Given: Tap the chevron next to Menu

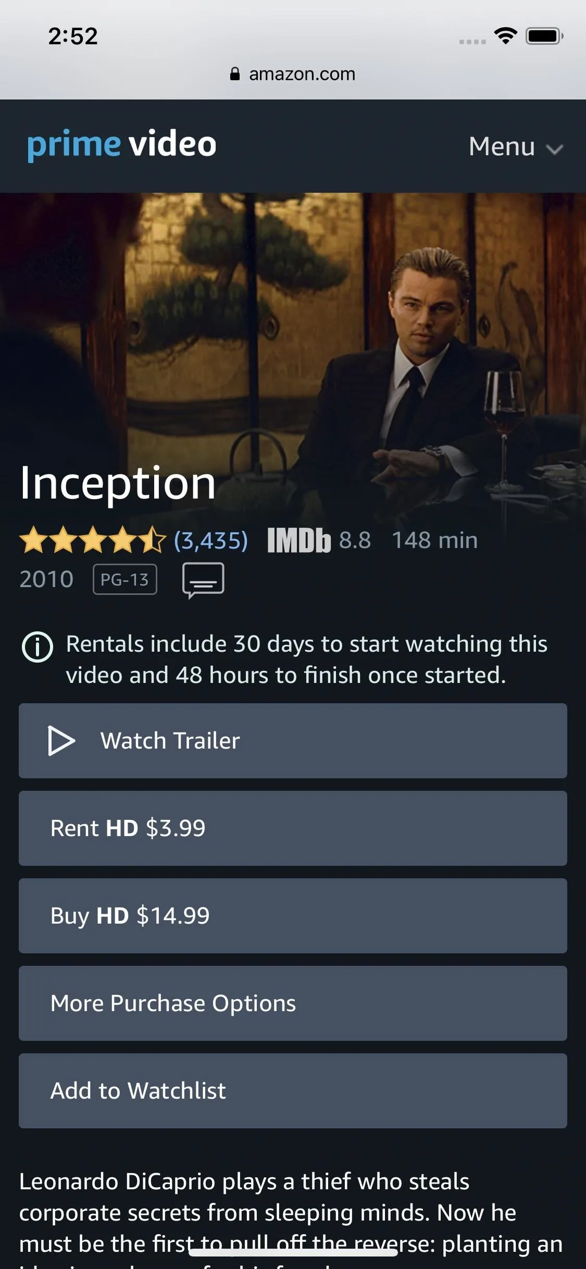Looking at the screenshot, I should tap(554, 150).
